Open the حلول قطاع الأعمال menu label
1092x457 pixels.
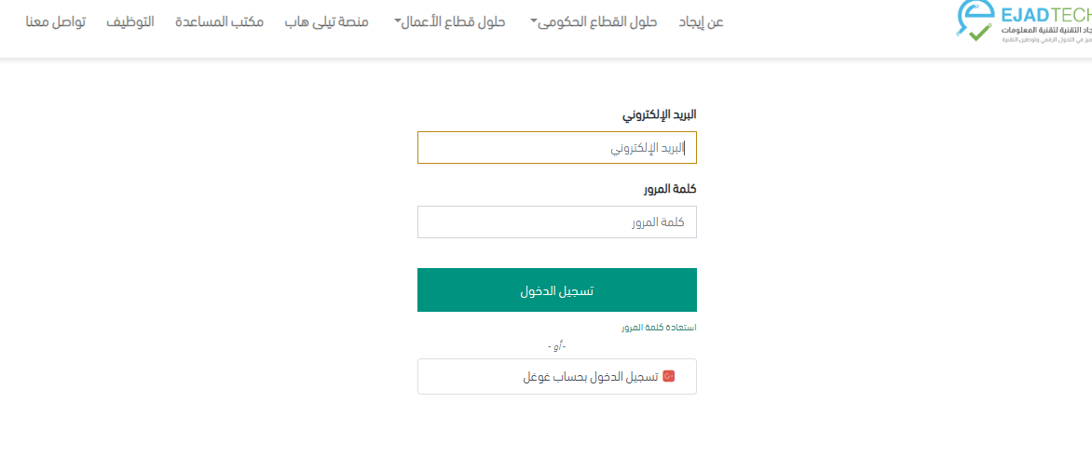(455, 21)
